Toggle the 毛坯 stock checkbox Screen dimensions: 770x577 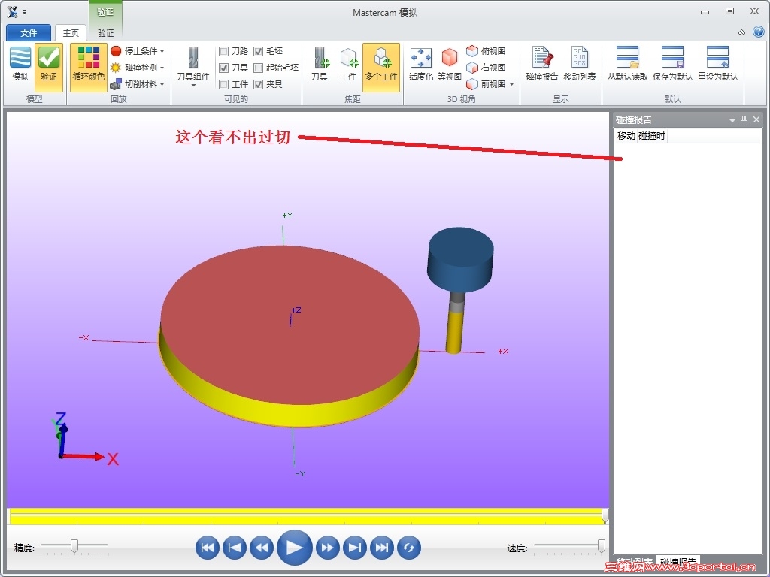click(x=259, y=51)
